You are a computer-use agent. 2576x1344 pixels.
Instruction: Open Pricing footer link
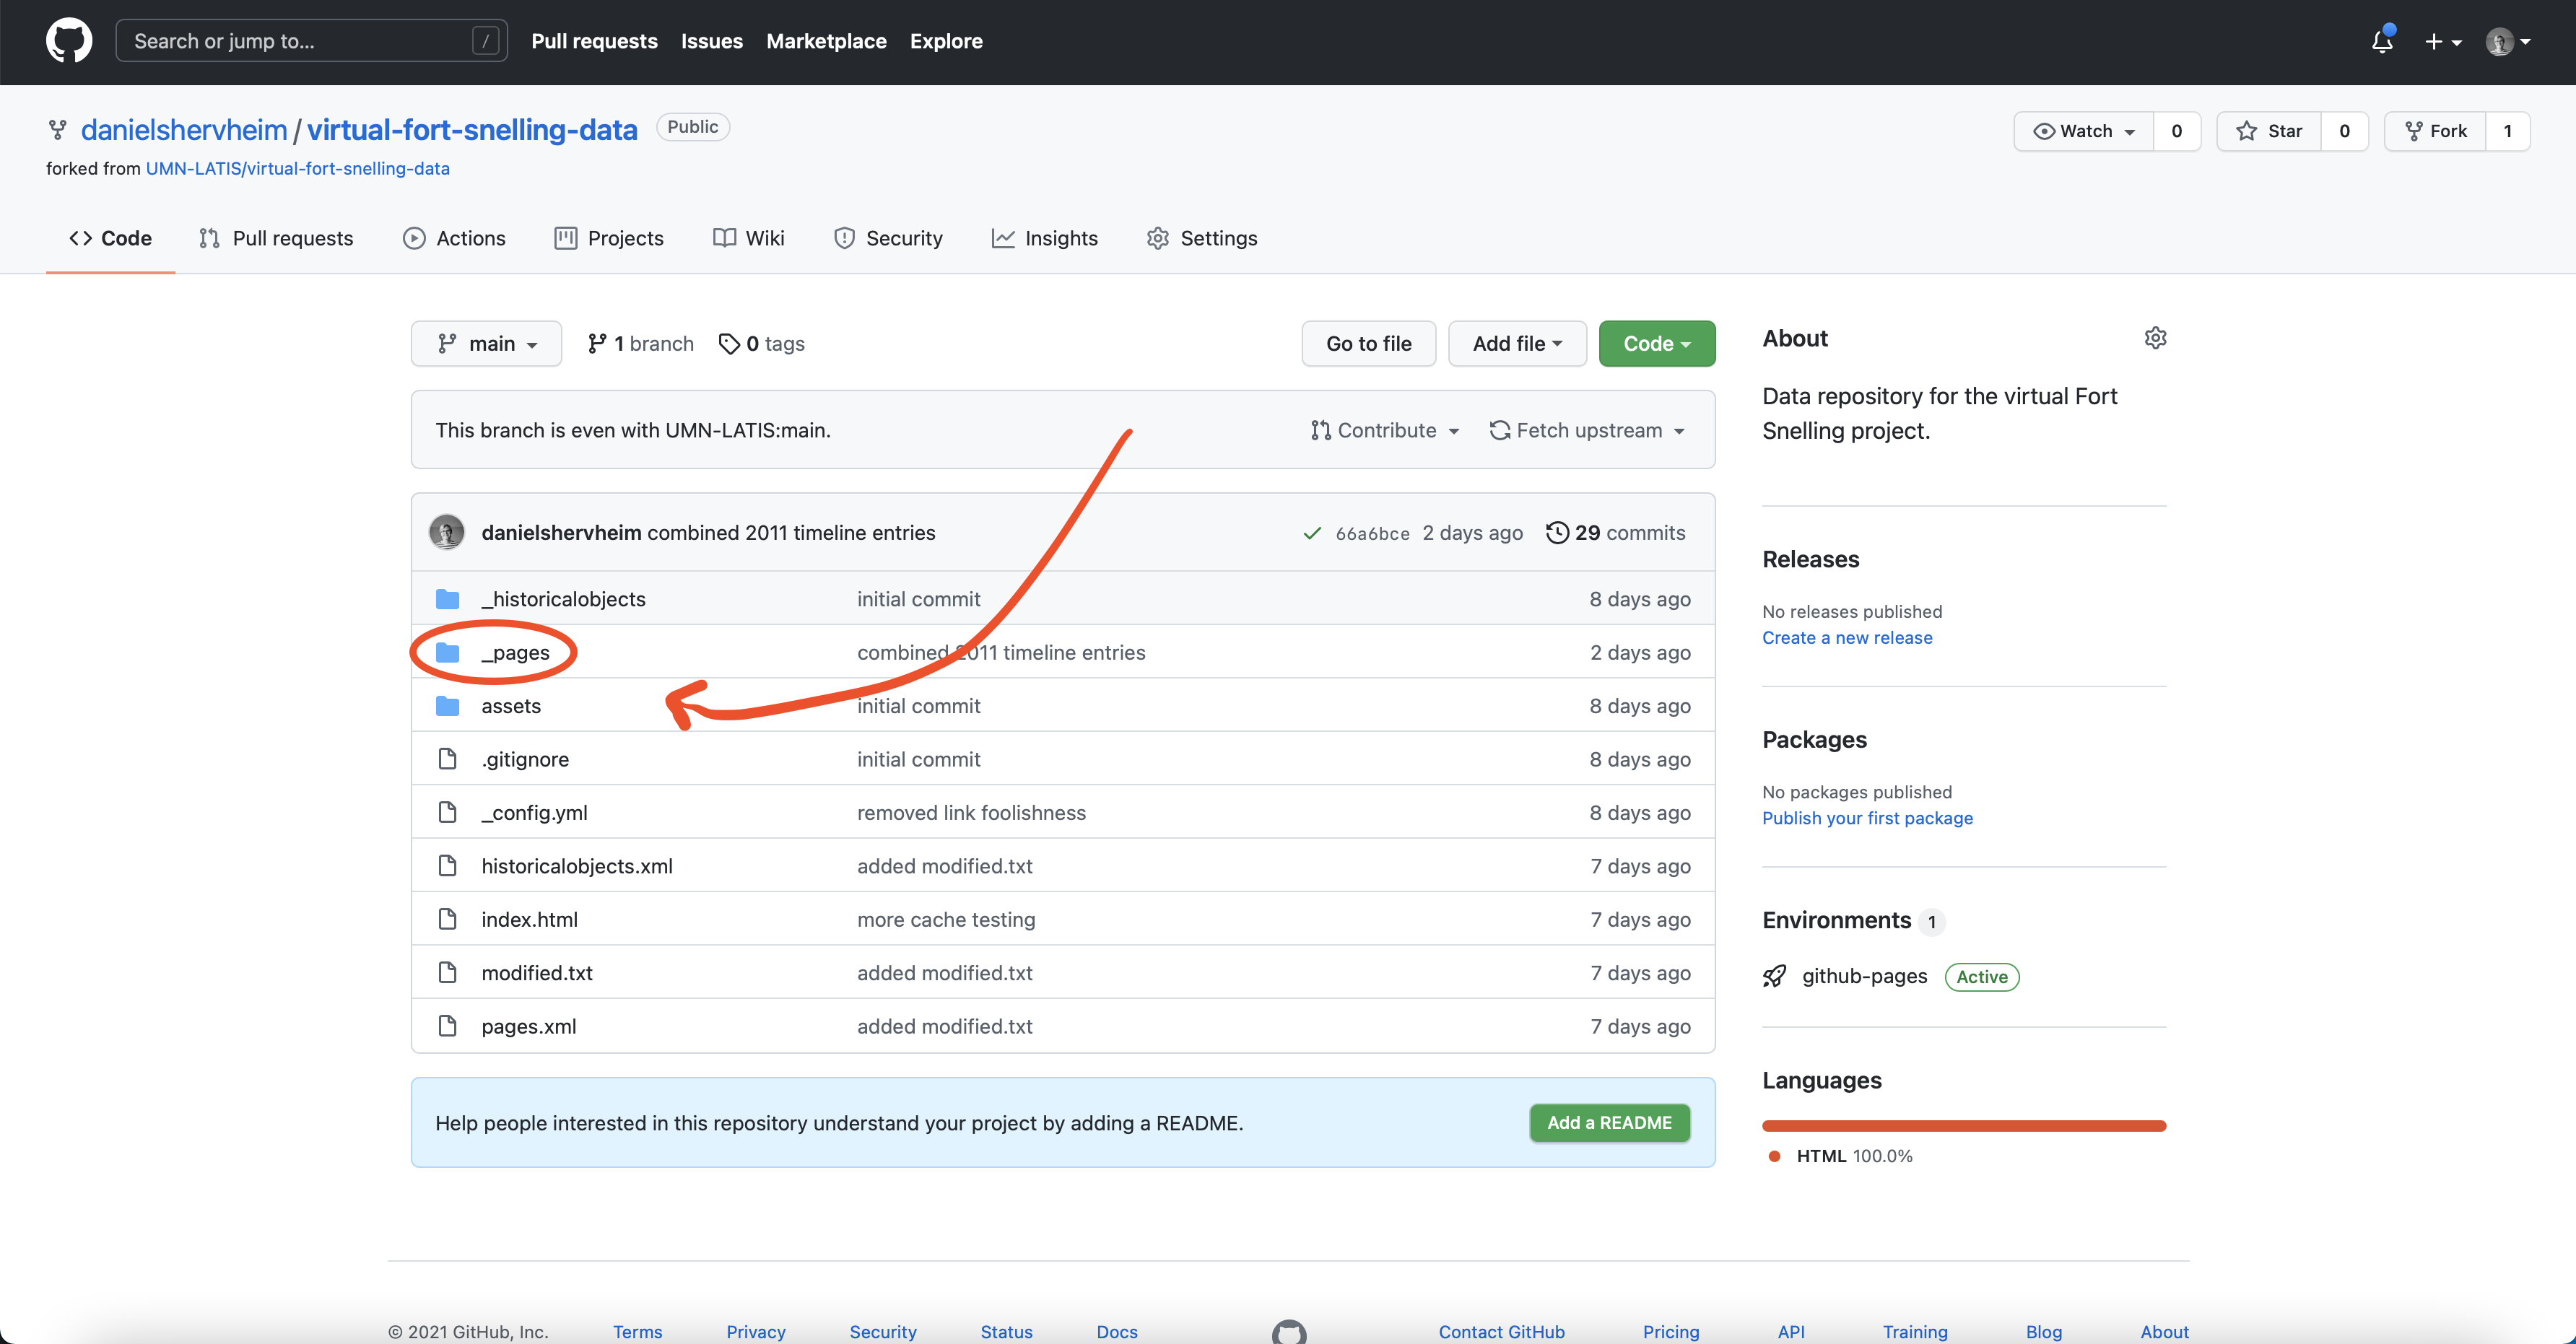[1670, 1331]
